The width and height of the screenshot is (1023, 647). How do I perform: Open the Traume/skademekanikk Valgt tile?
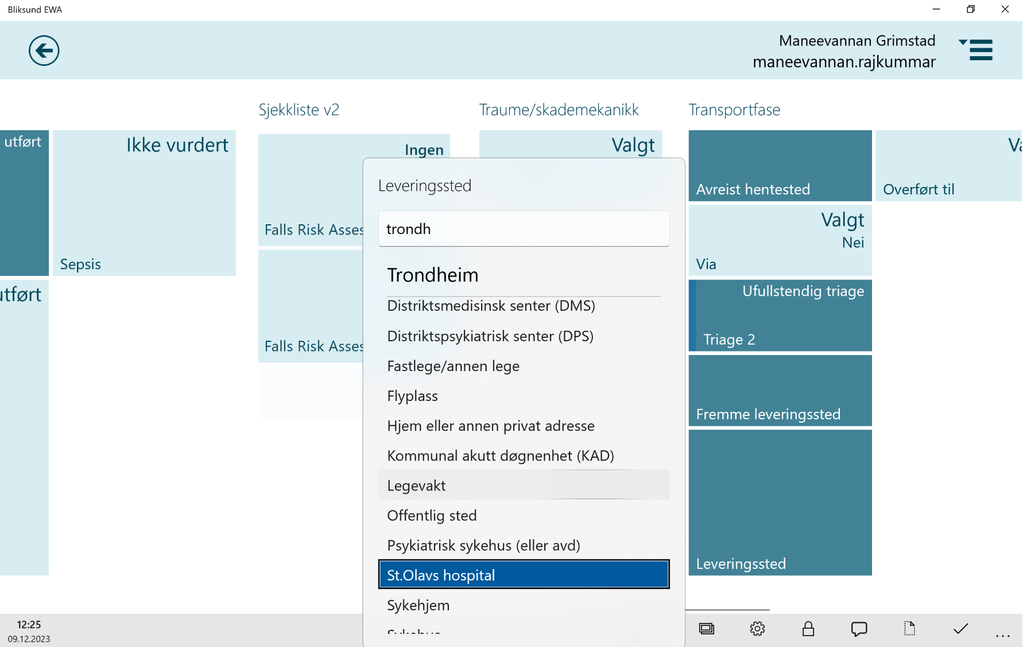point(571,145)
